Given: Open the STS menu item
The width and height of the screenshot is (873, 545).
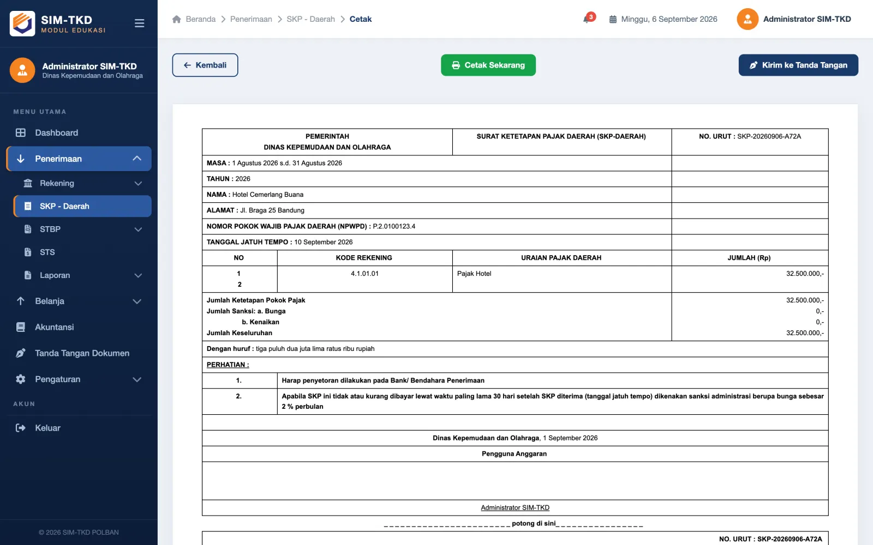Looking at the screenshot, I should (x=82, y=252).
